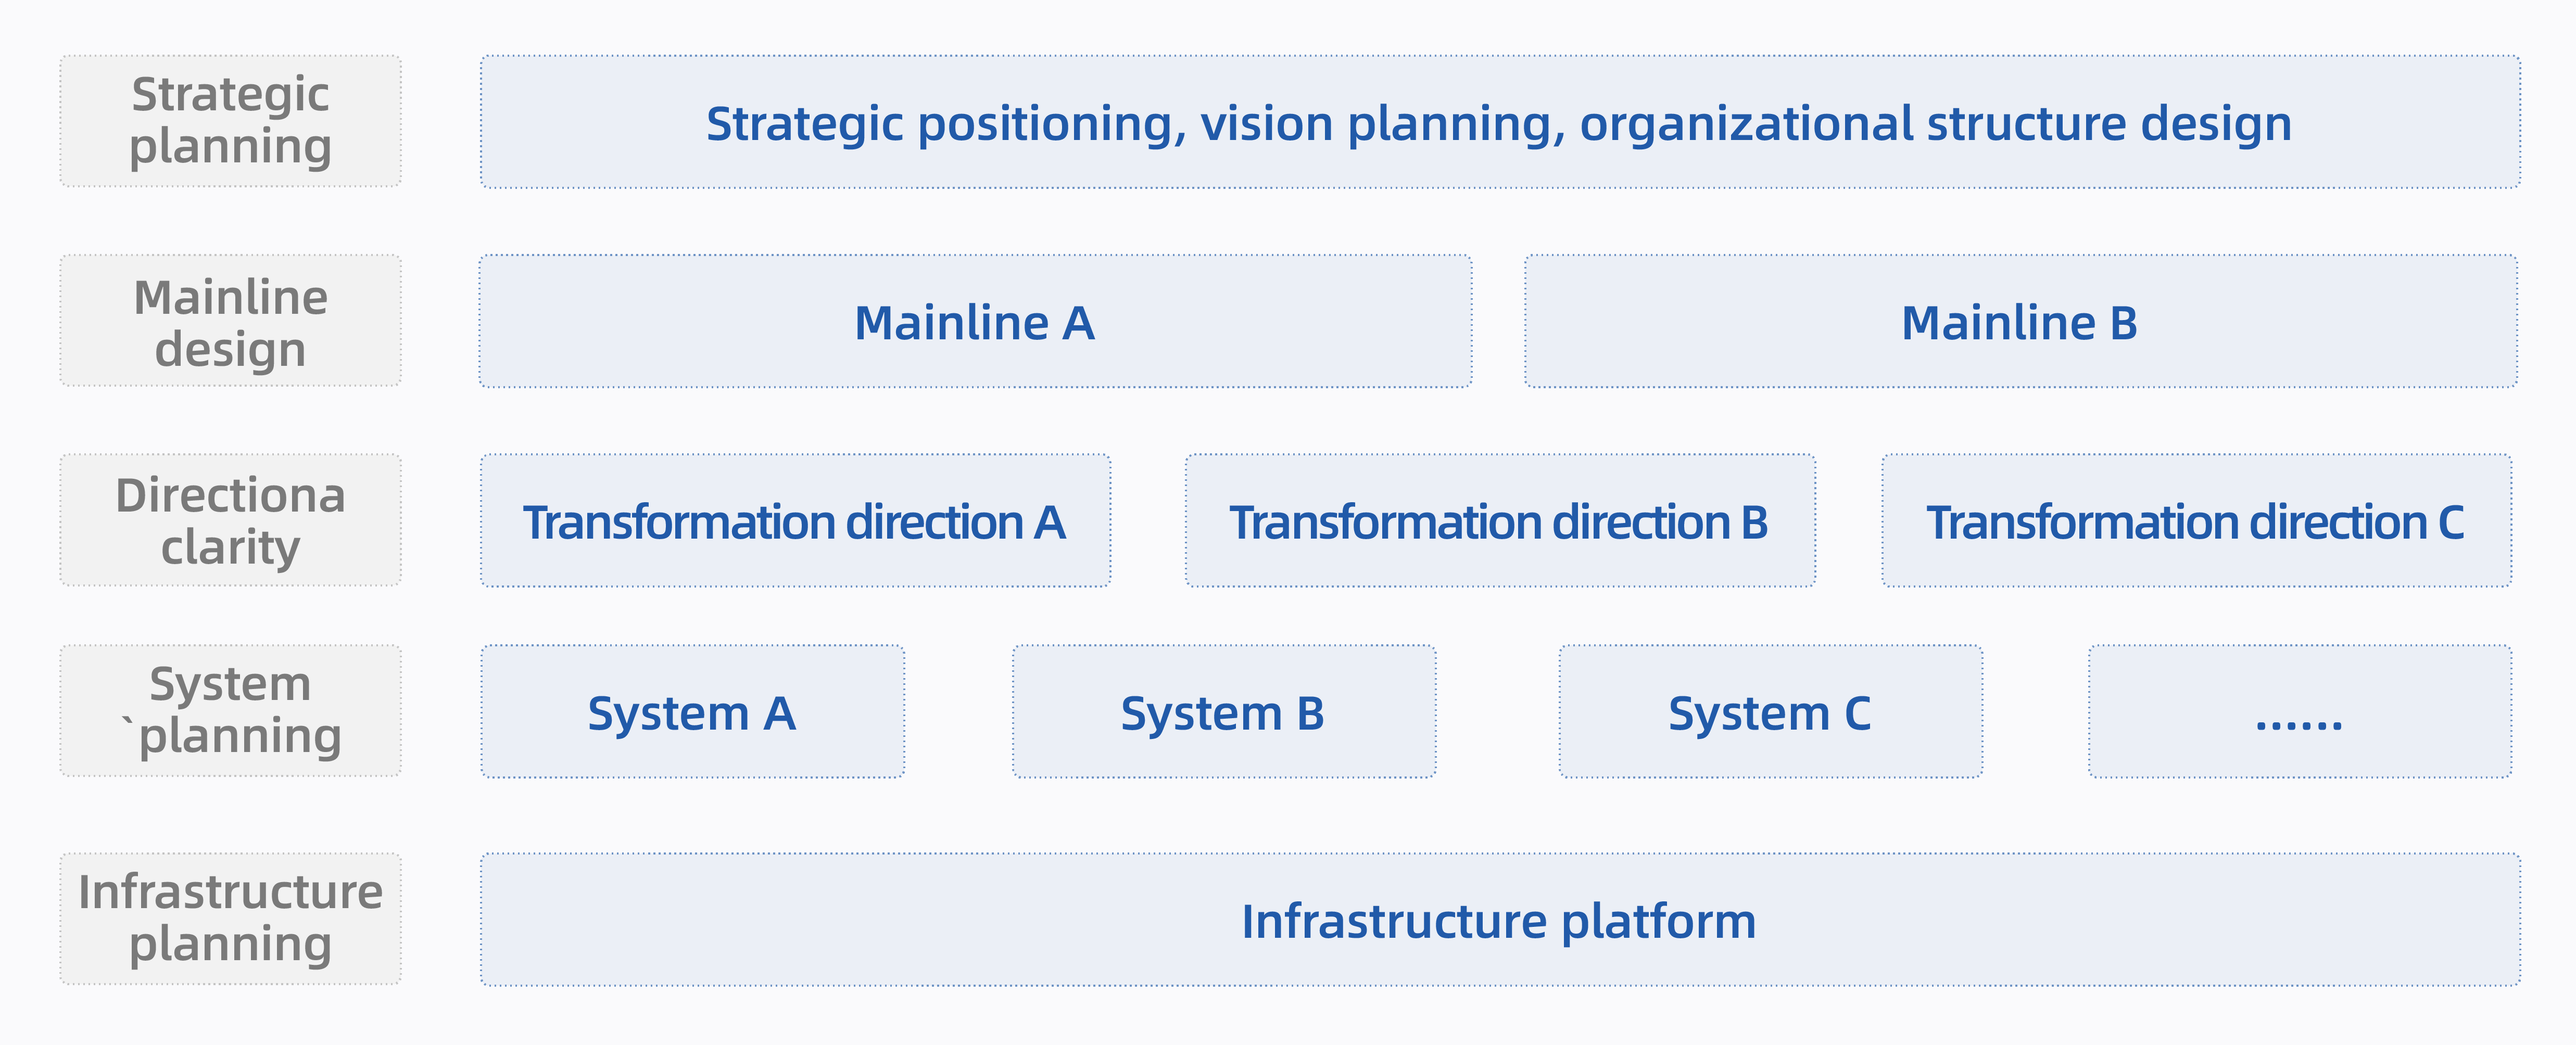
Task: Click the gray Infrastructure label text
Action: tap(230, 892)
